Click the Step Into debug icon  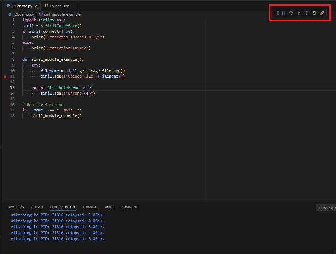pos(299,13)
